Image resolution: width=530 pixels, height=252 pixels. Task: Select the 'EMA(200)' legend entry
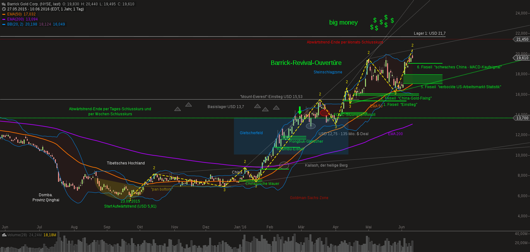[x=16, y=19]
